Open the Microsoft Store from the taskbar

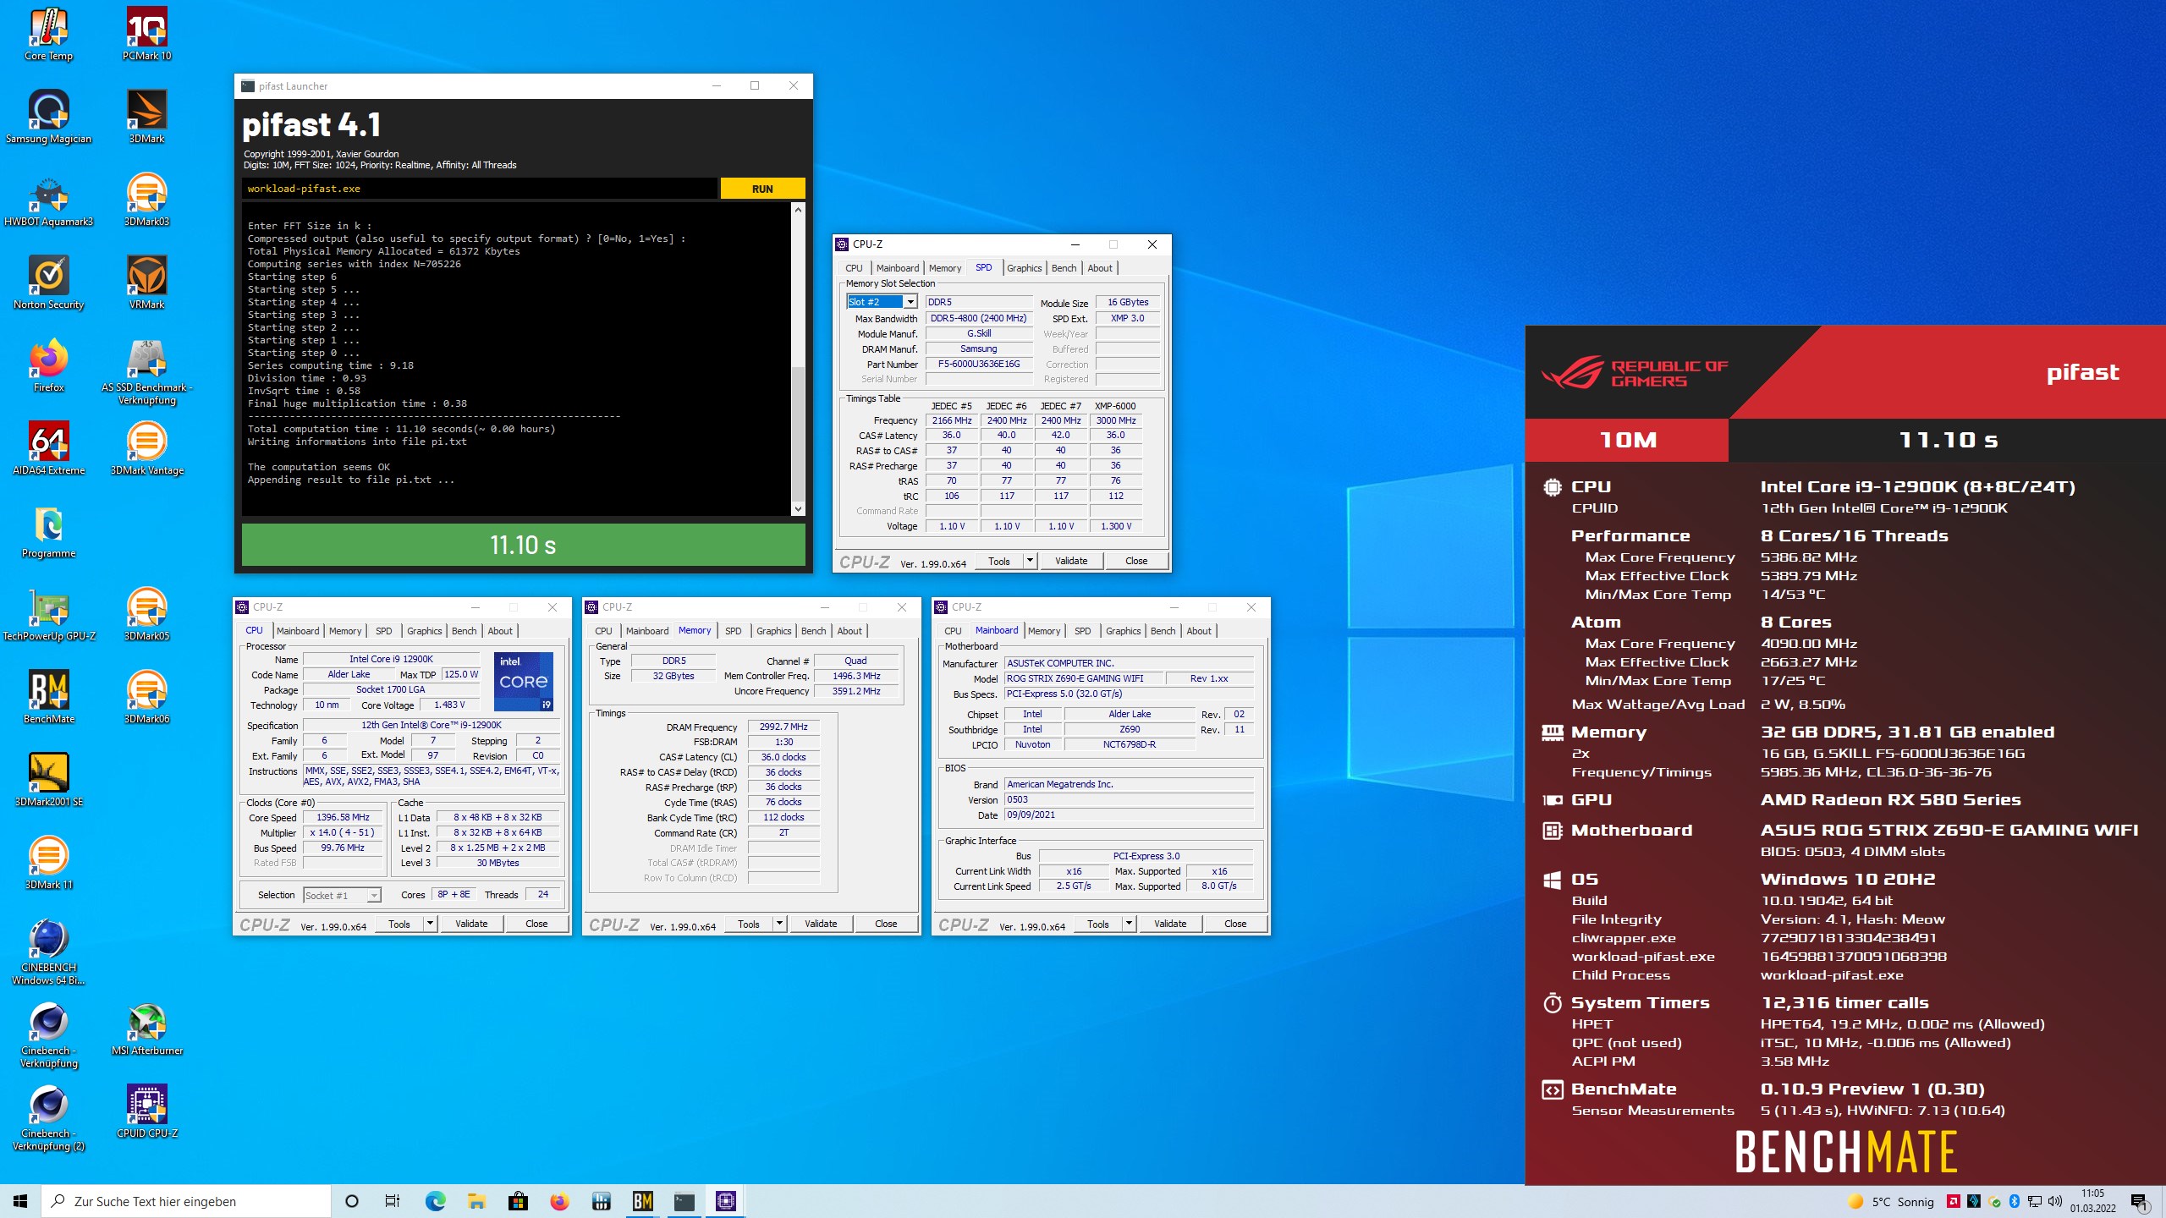[518, 1201]
